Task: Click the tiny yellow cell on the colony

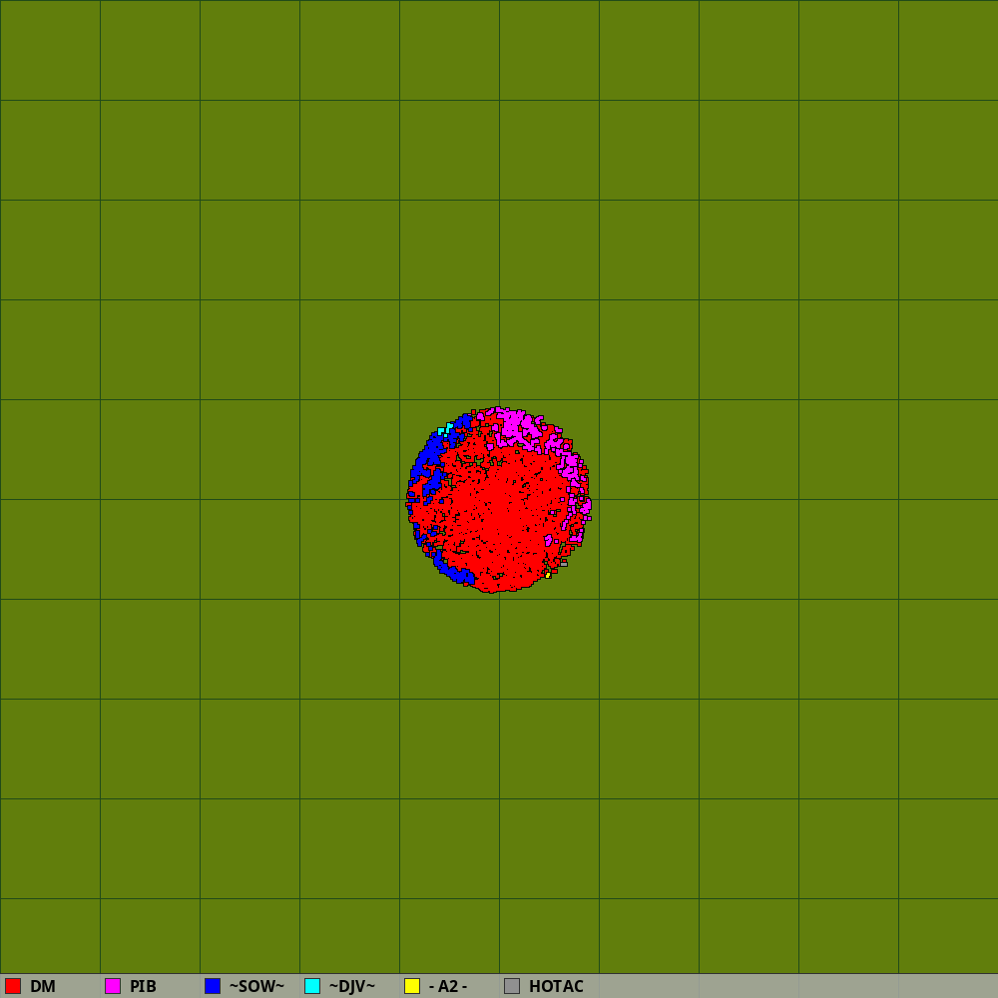Action: (x=548, y=575)
